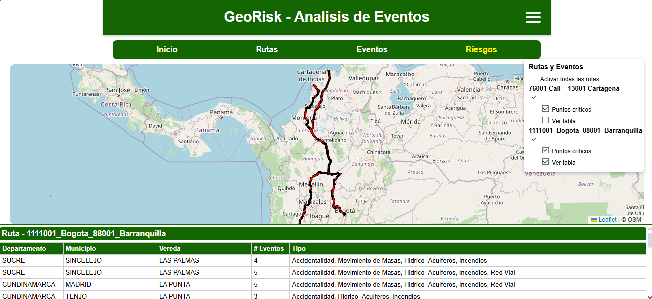Toggle Puntos críticos for the Cali – Cartagena route

(x=545, y=109)
